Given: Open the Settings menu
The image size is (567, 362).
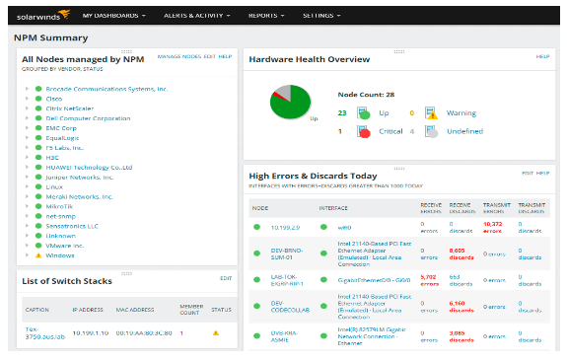Looking at the screenshot, I should [x=321, y=16].
